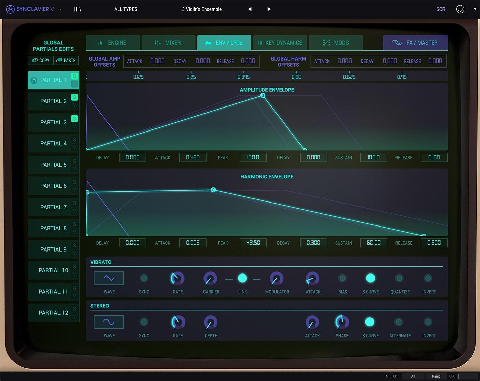The image size is (480, 381).
Task: Adjust the Vibrato Rate knob
Action: [178, 278]
